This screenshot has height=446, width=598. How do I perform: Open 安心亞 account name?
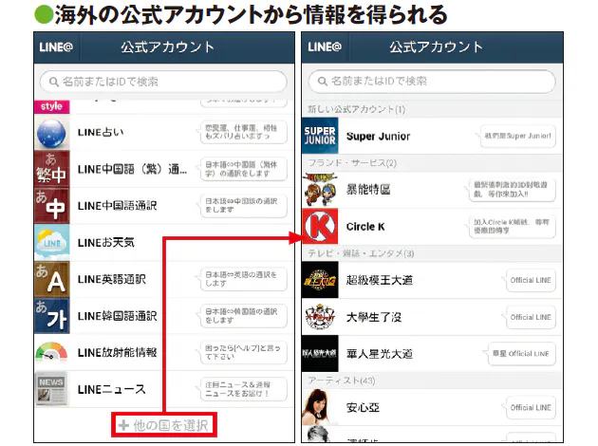pos(363,407)
